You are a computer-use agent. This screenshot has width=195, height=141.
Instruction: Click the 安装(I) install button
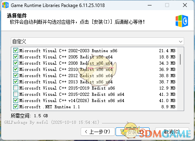[133, 132]
